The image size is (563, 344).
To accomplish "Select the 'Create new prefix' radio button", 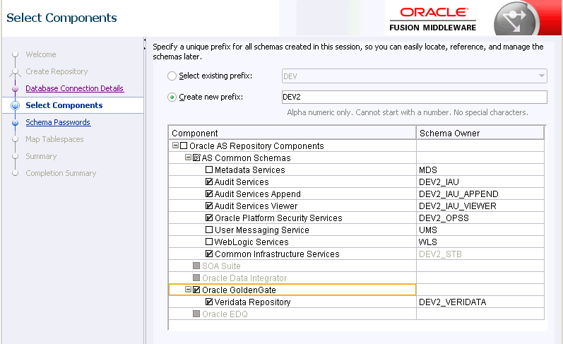I will (172, 97).
